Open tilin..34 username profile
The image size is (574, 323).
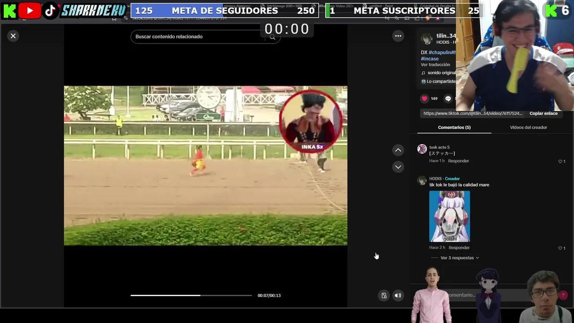pyautogui.click(x=446, y=36)
